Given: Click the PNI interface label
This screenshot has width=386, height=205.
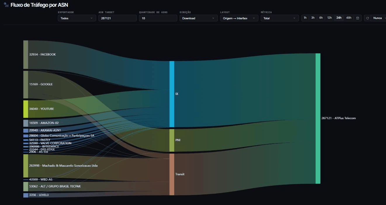Looking at the screenshot, I should tap(178, 140).
